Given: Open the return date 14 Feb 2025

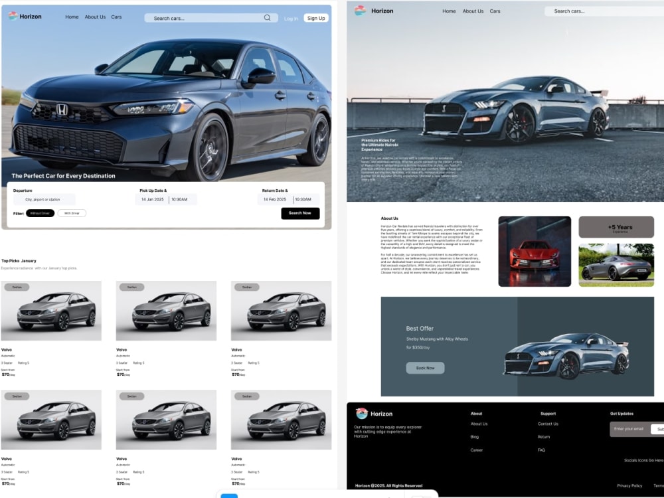Looking at the screenshot, I should 275,199.
